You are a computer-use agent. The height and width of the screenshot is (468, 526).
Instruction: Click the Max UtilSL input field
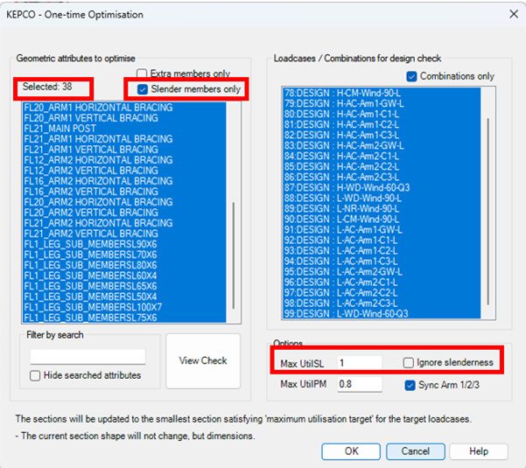(358, 362)
